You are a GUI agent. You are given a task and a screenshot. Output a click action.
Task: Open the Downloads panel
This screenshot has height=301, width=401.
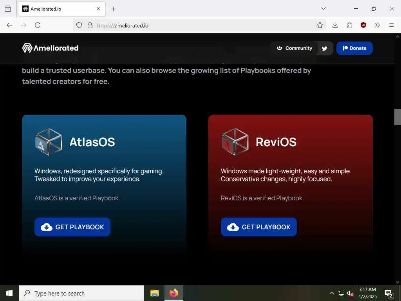tap(335, 25)
